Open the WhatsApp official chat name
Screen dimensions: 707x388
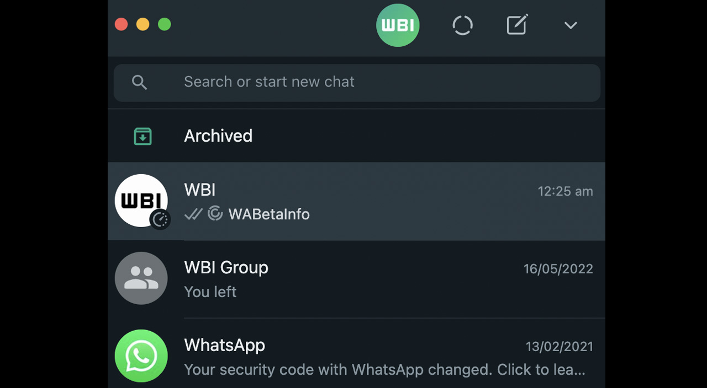(224, 346)
